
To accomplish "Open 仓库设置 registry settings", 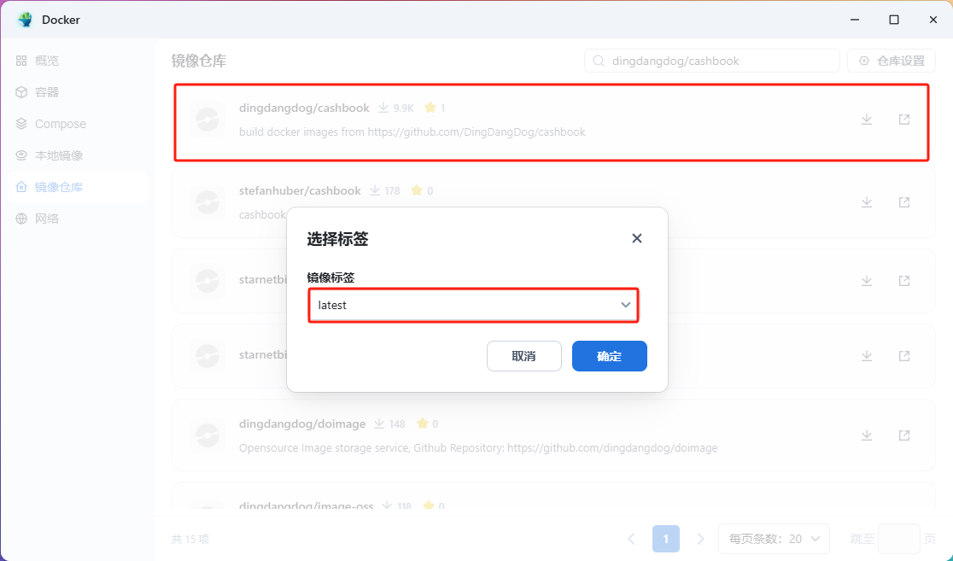I will tap(891, 61).
